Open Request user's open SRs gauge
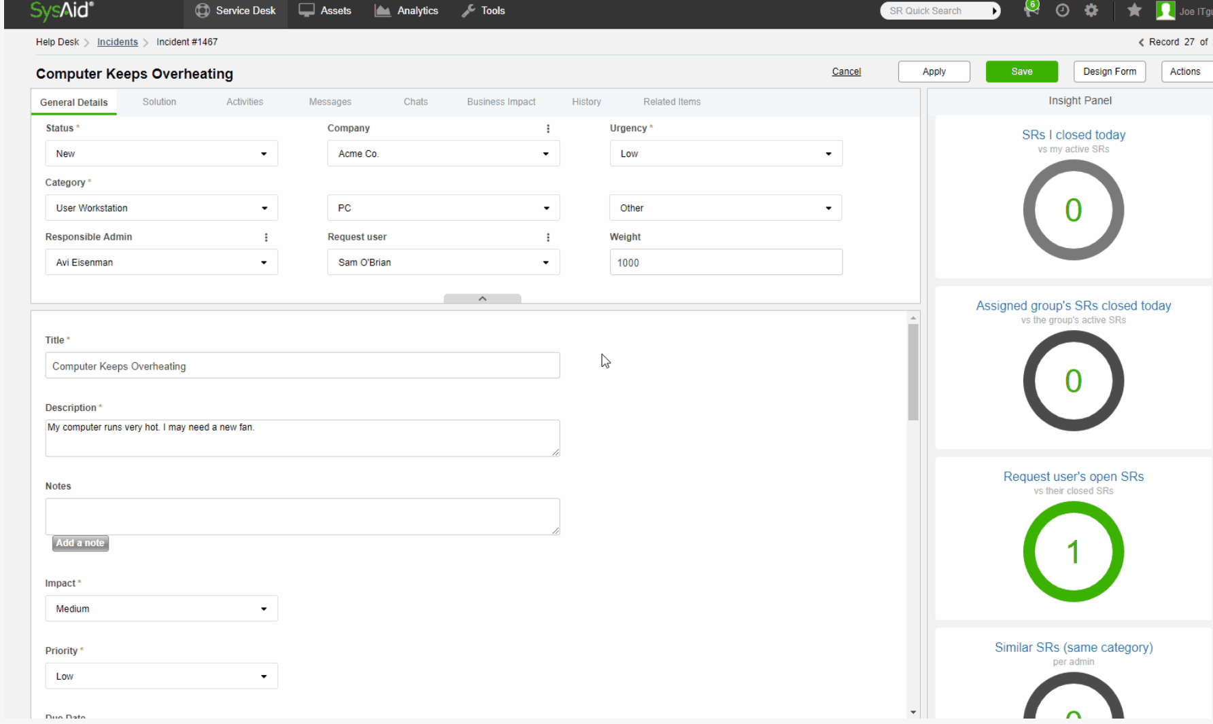 point(1073,551)
